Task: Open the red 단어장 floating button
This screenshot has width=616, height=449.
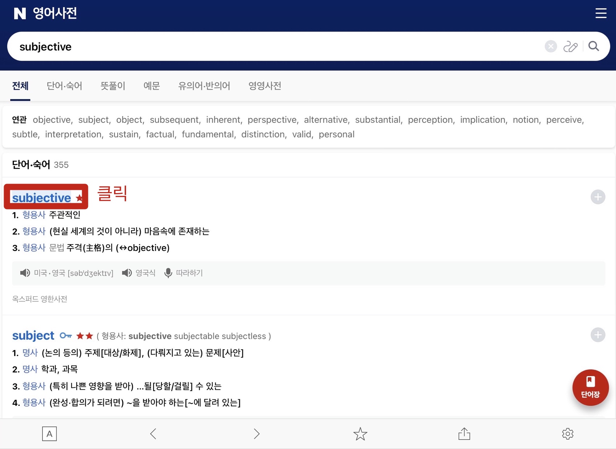Action: click(591, 387)
